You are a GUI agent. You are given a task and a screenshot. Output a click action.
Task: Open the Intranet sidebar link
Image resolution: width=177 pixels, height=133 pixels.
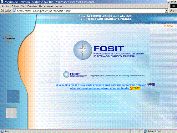click(9, 35)
